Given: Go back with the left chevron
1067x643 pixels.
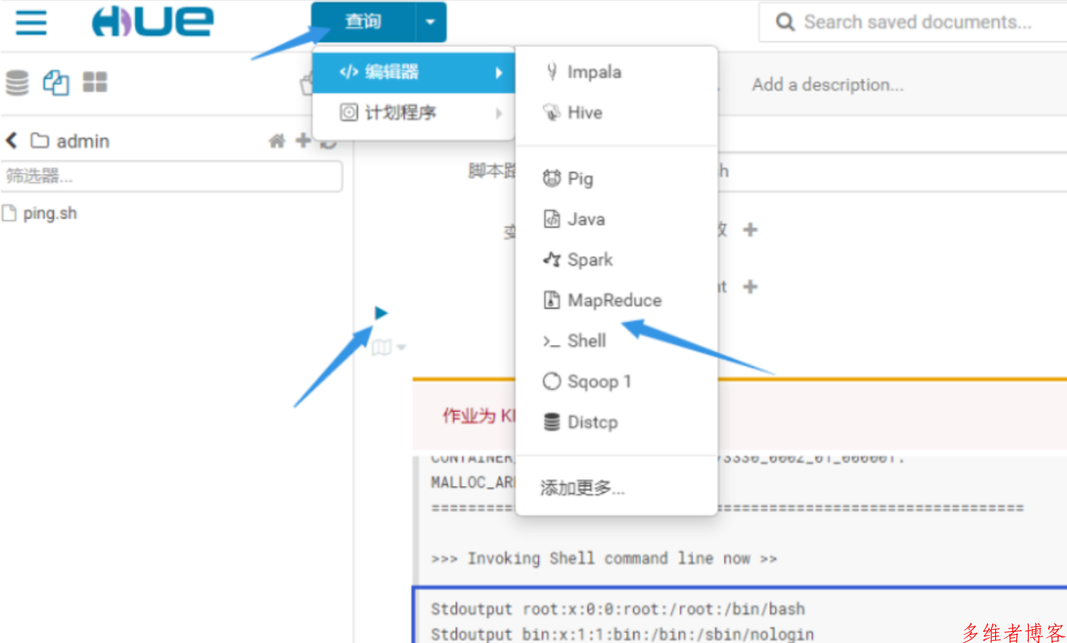Looking at the screenshot, I should (12, 140).
